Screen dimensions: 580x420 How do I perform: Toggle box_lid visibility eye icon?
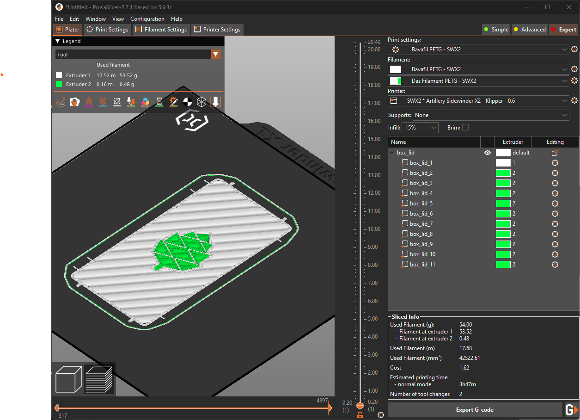click(x=487, y=153)
